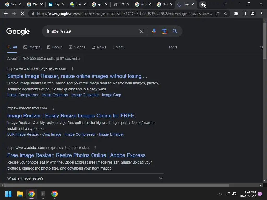Open options for adobe.com result

click(x=95, y=148)
